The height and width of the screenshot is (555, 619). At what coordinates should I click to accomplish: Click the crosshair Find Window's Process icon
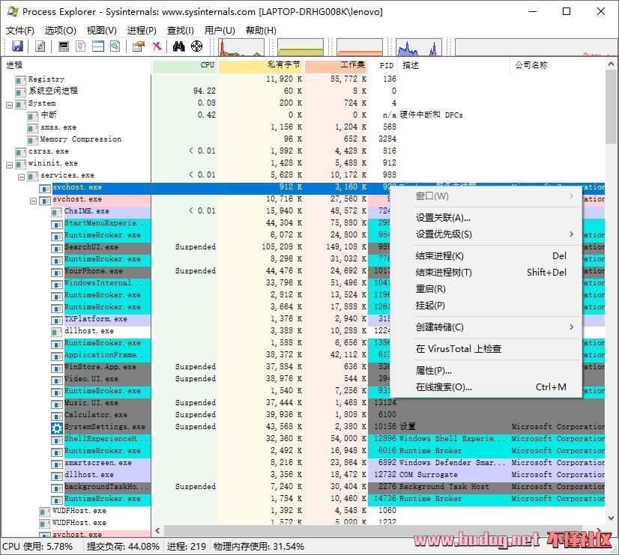(196, 46)
